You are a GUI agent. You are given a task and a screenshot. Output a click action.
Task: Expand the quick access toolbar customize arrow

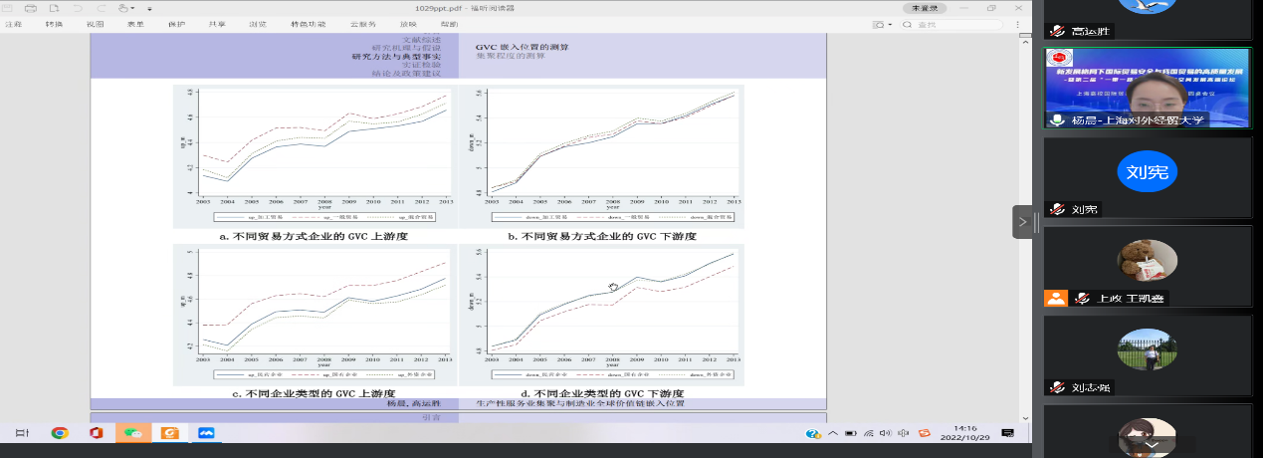click(147, 8)
